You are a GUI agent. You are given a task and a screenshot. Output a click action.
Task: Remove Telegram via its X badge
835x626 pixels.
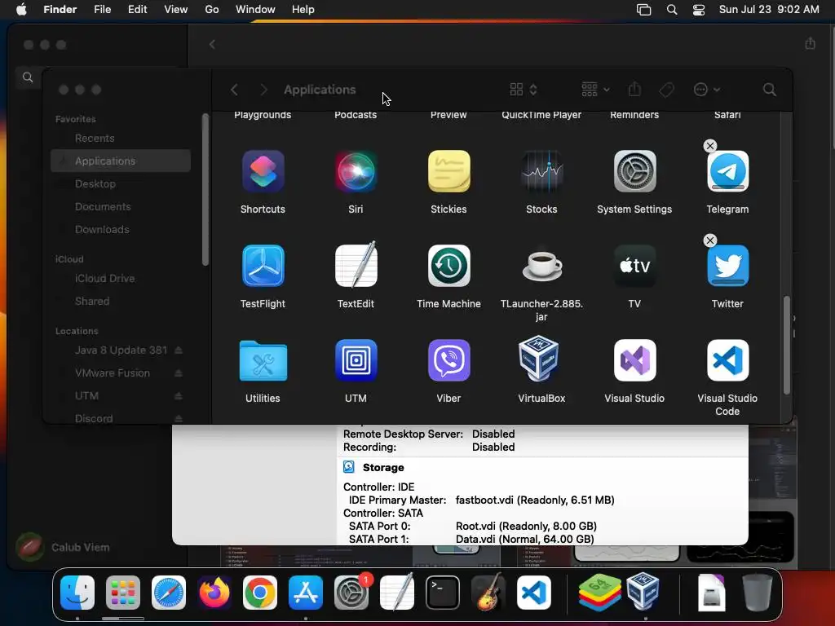[x=710, y=146]
